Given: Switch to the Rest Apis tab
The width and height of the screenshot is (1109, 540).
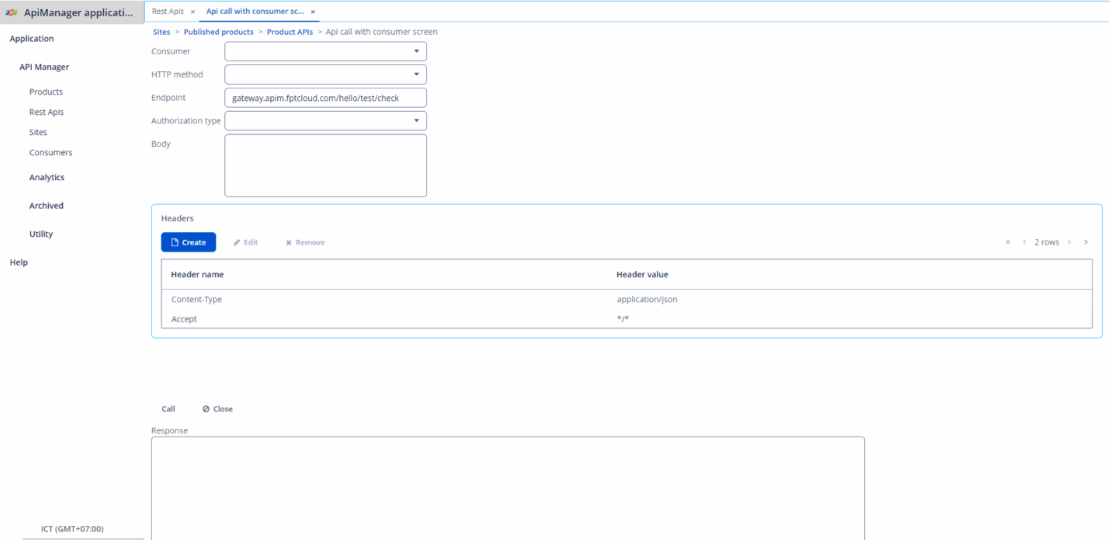Looking at the screenshot, I should (x=168, y=12).
